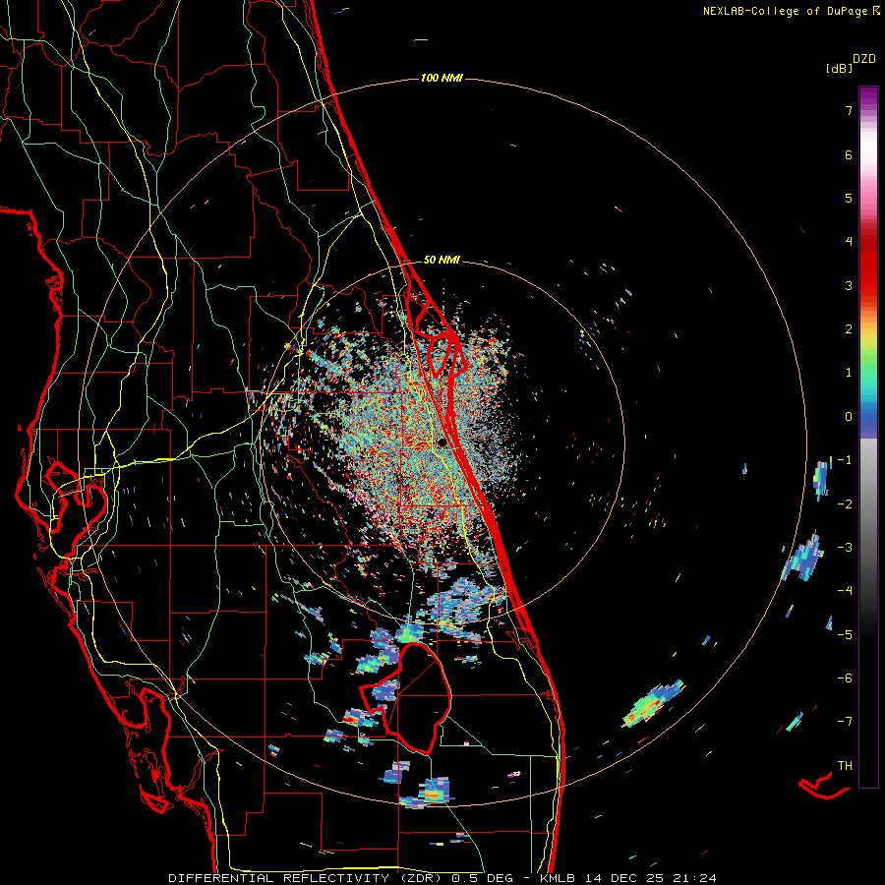Viewport: 885px width, 885px height.
Task: Click the DIFFERENTIAL REFLECTIVITY (ZDR) caption text
Action: [x=307, y=878]
